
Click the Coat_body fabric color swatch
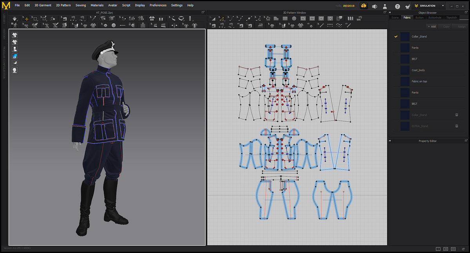coord(405,70)
